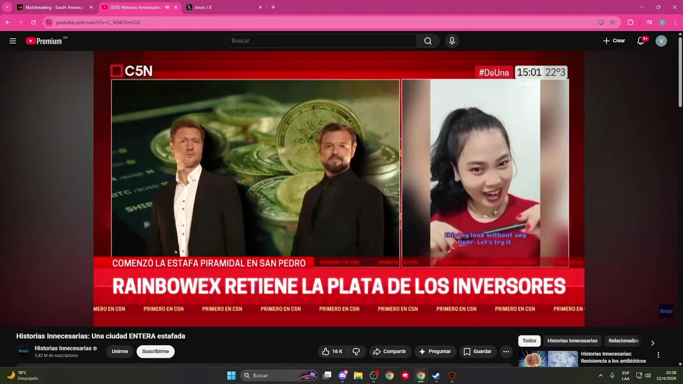Show hidden system tray icons
Image resolution: width=683 pixels, height=384 pixels.
pos(600,375)
